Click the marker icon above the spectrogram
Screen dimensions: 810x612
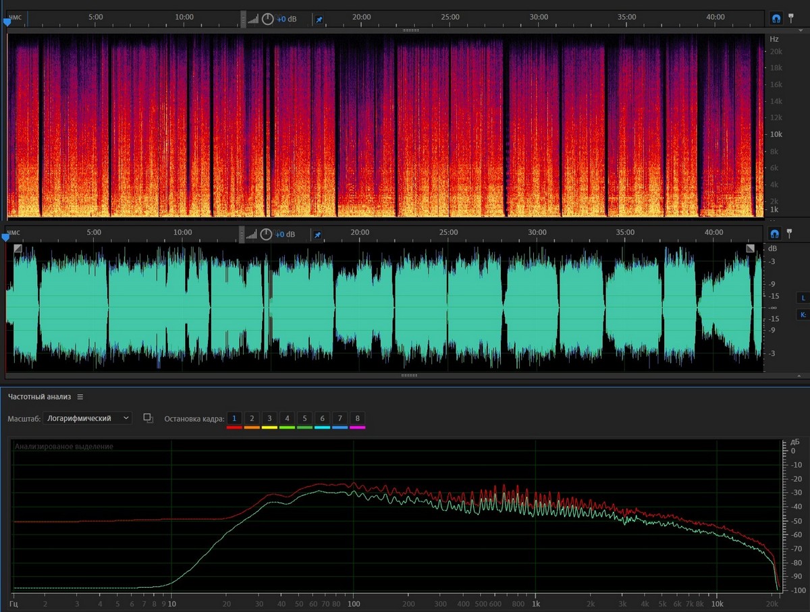pyautogui.click(x=790, y=18)
